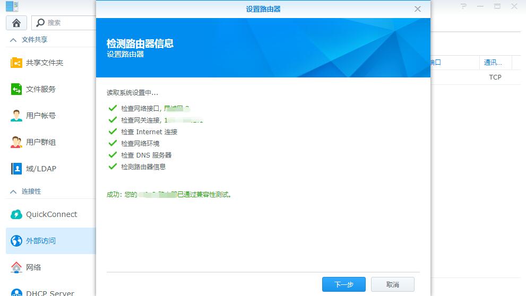
Task: Open the QuickConnect cloud icon
Action: pyautogui.click(x=16, y=214)
